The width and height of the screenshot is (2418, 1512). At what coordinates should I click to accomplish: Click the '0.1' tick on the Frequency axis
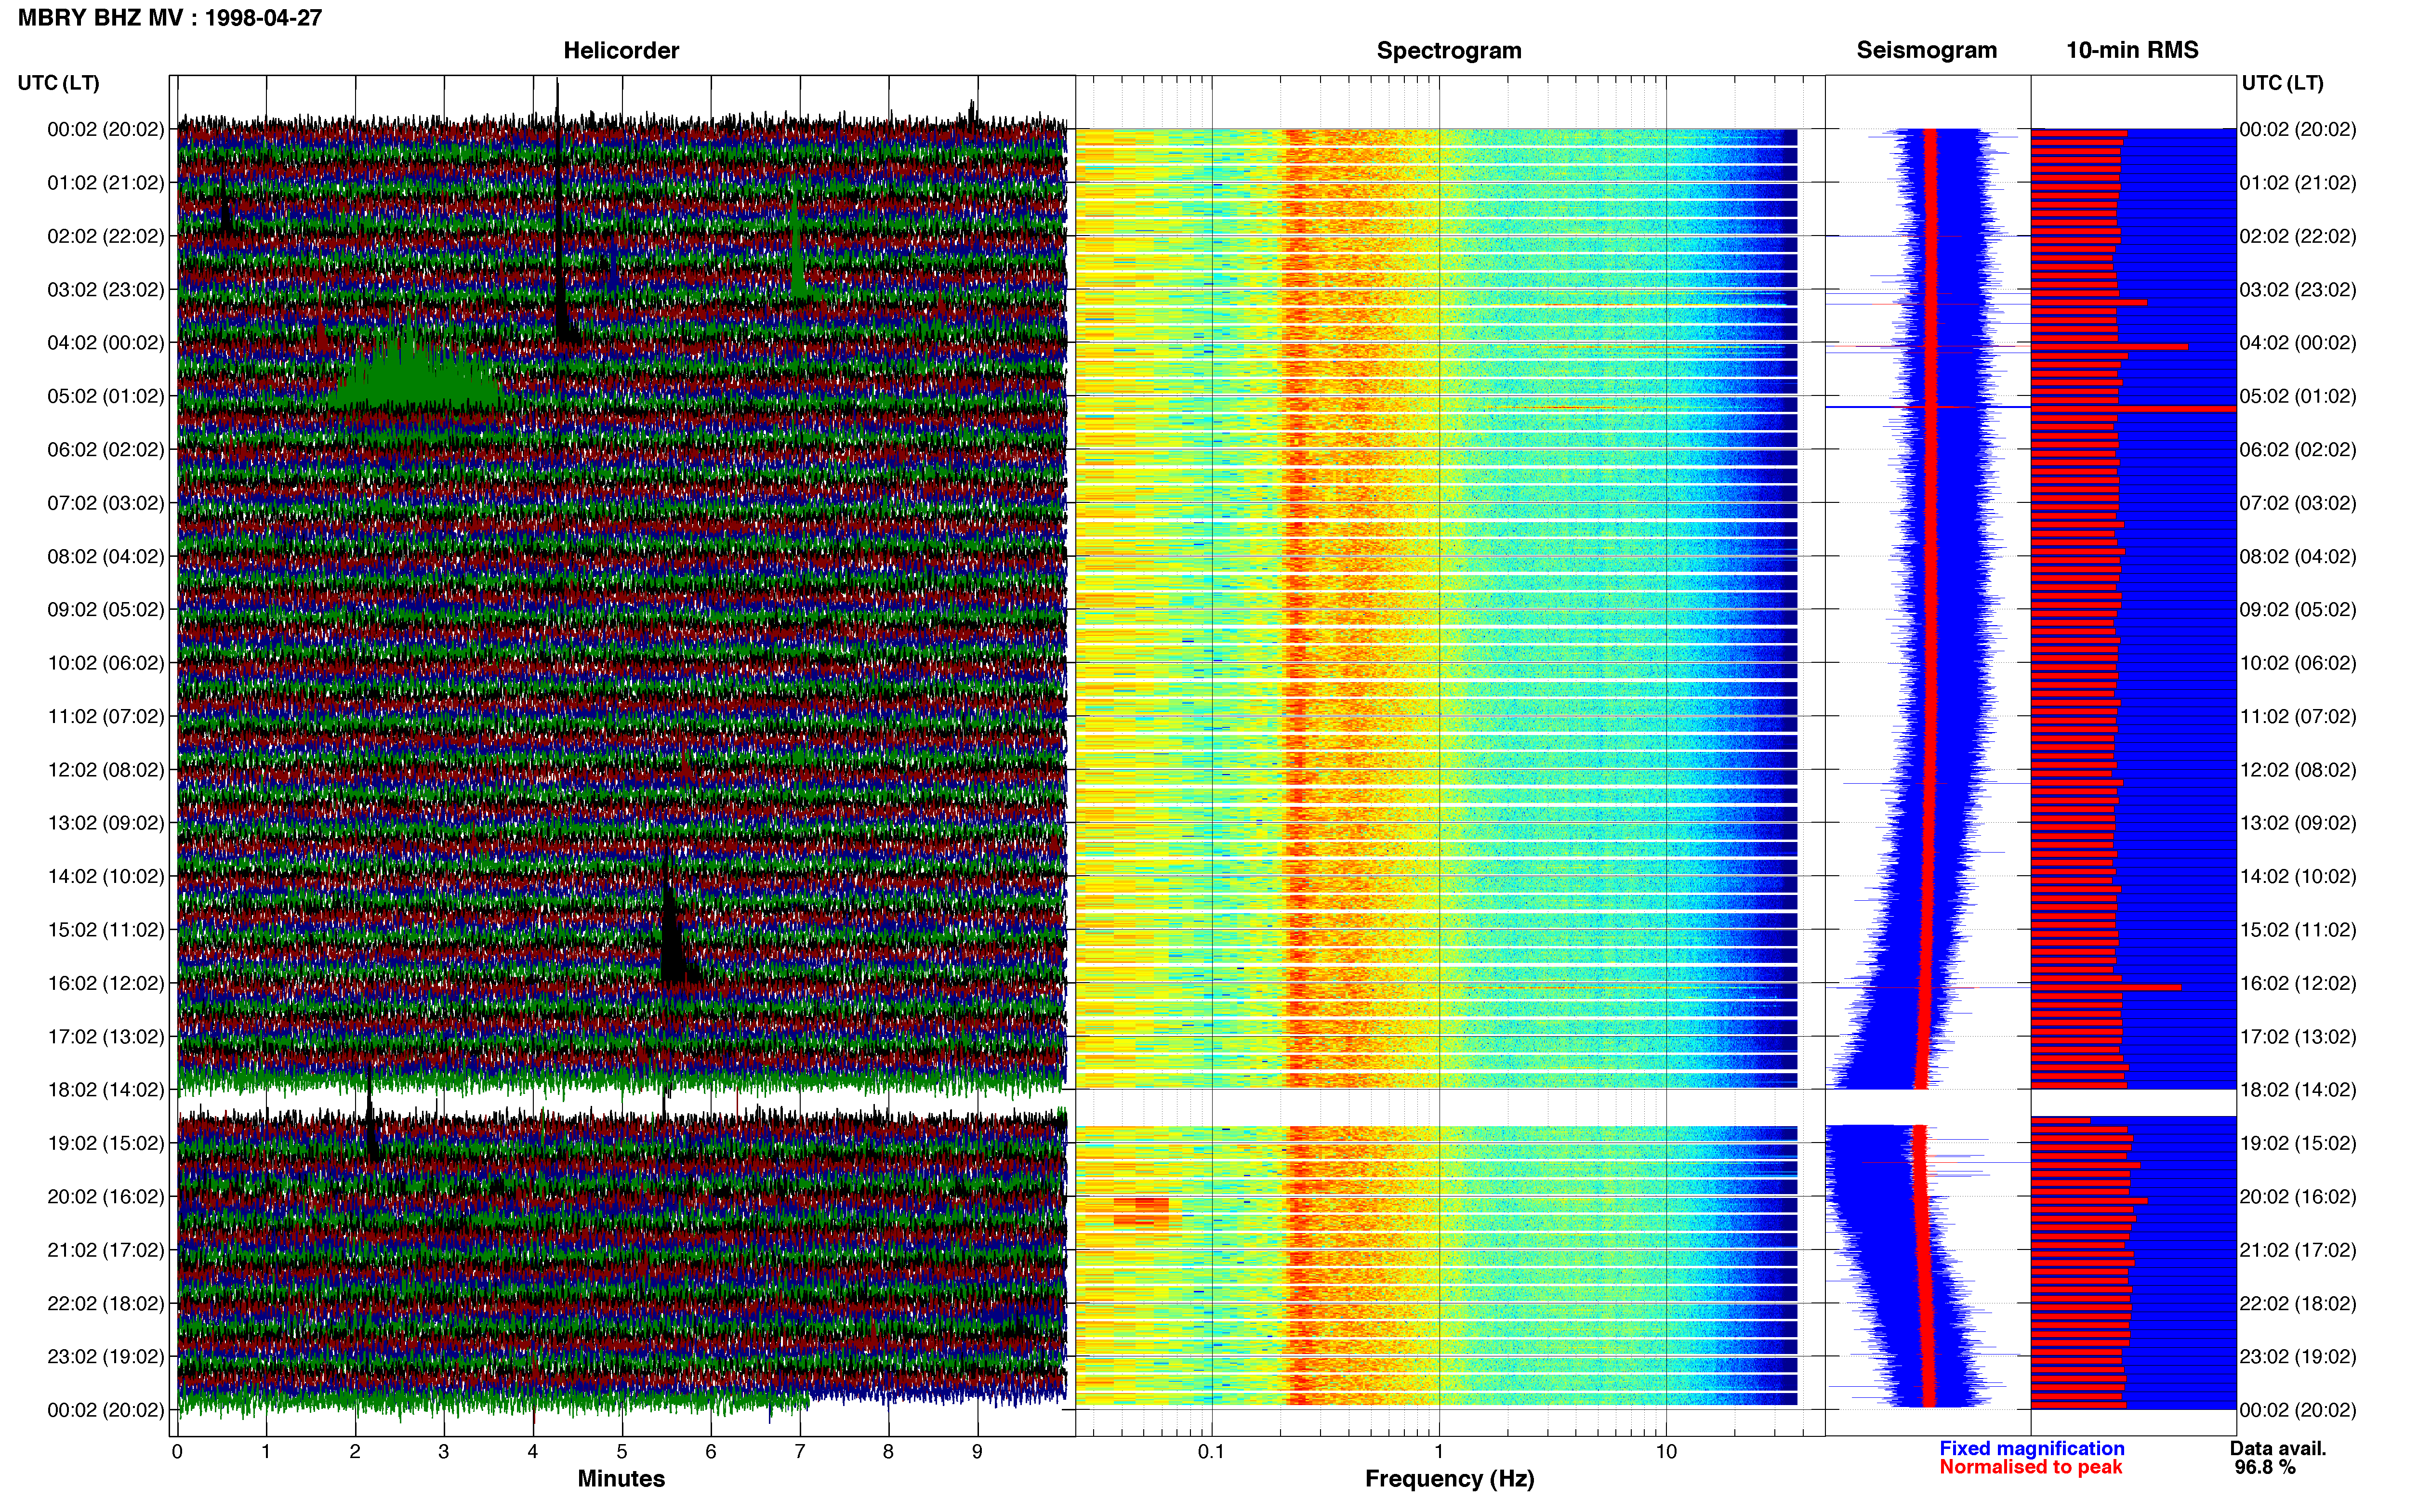pos(1211,1452)
